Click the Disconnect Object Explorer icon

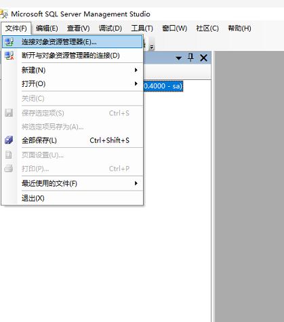9,56
